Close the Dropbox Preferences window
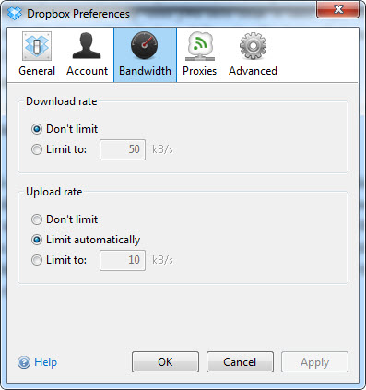The height and width of the screenshot is (390, 366). point(338,10)
